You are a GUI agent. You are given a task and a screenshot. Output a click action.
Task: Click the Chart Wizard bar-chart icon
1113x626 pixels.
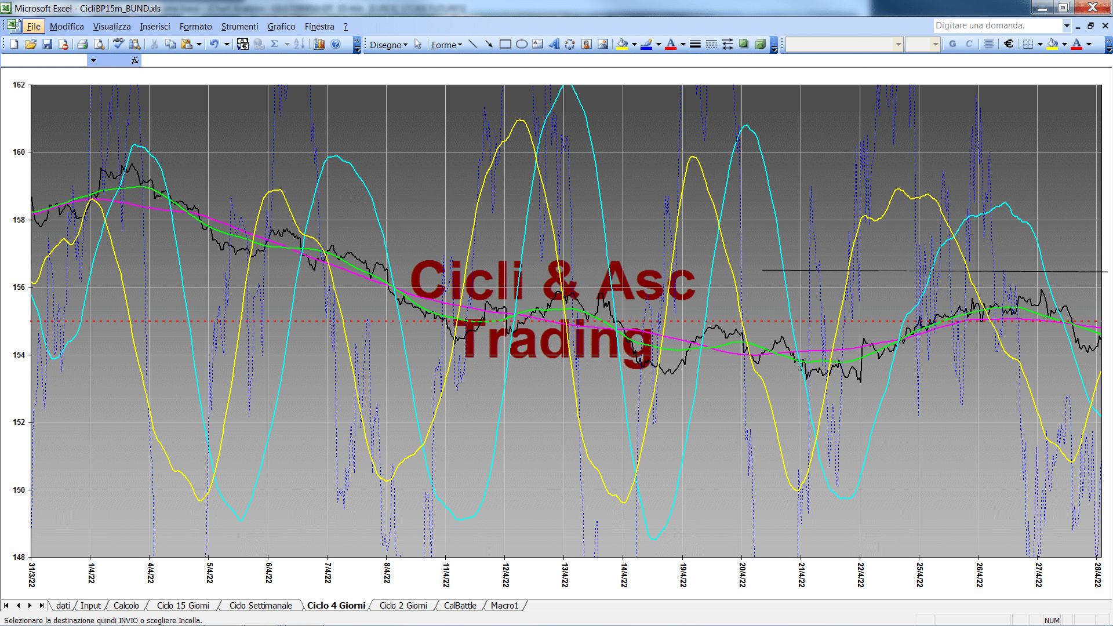click(x=319, y=44)
